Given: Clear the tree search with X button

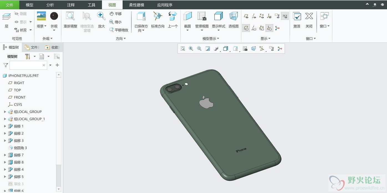Looking at the screenshot, I should (44, 65).
